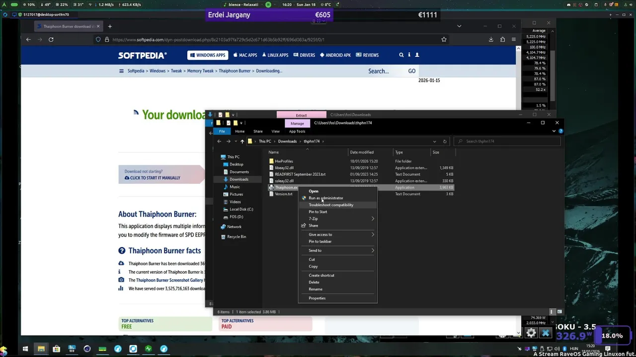The width and height of the screenshot is (636, 357).
Task: Open Mac Apps section on Softpedia
Action: 244,55
